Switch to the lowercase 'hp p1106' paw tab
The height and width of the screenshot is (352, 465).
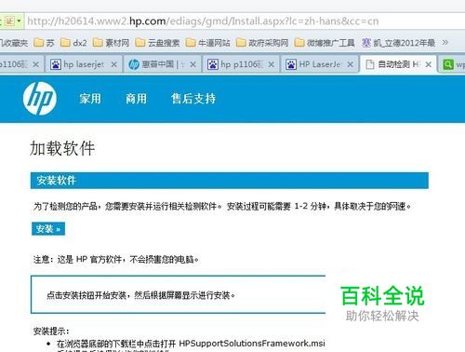coord(241,64)
